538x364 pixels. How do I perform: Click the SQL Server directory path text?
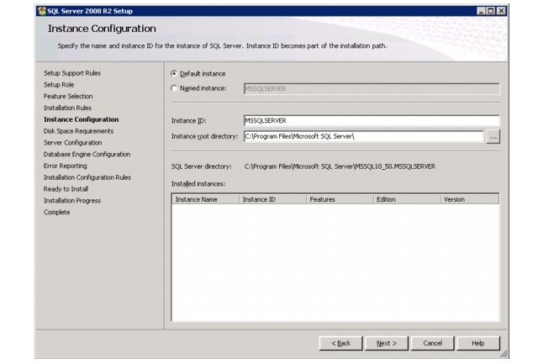pos(340,166)
